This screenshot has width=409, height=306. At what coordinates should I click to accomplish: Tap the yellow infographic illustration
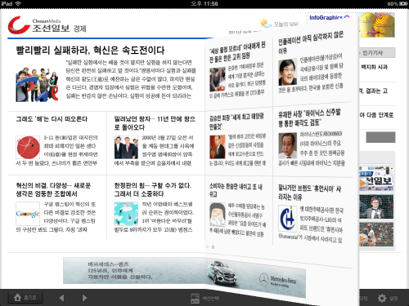(377, 24)
